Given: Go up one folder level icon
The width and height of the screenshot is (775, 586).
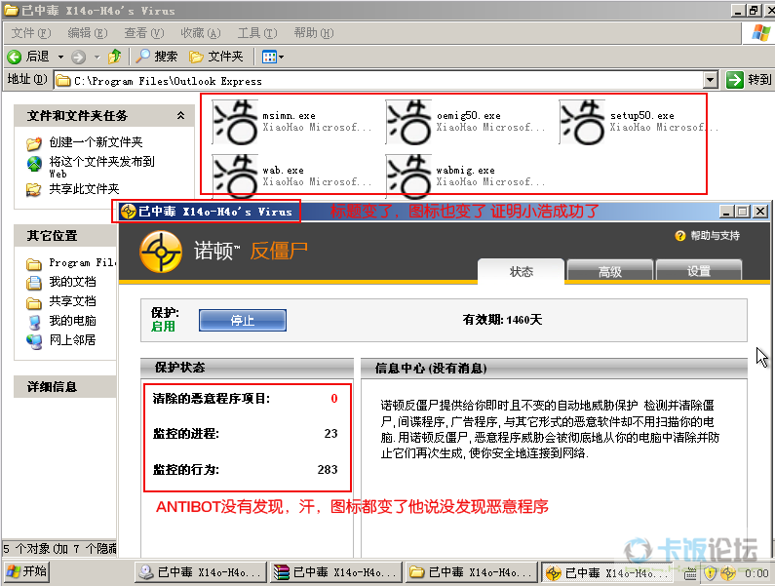Looking at the screenshot, I should [x=115, y=57].
